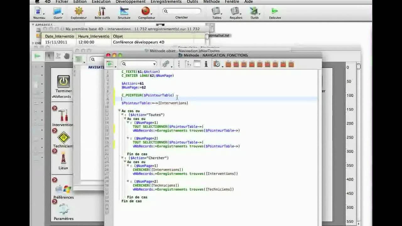This screenshot has height=226, width=402.
Task: Click the Ouvrir folder icon
Action: [57, 11]
